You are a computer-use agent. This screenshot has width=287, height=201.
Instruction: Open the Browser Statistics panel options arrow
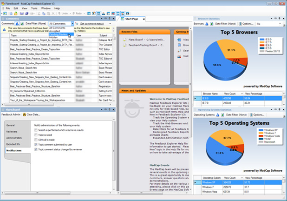(271, 19)
